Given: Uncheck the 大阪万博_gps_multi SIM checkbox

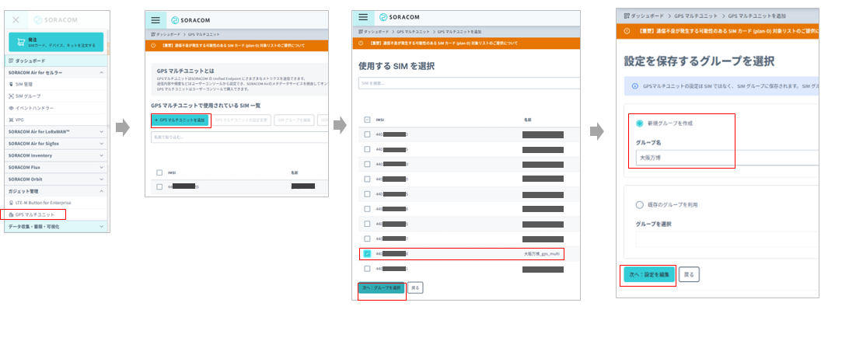Looking at the screenshot, I should 367,254.
